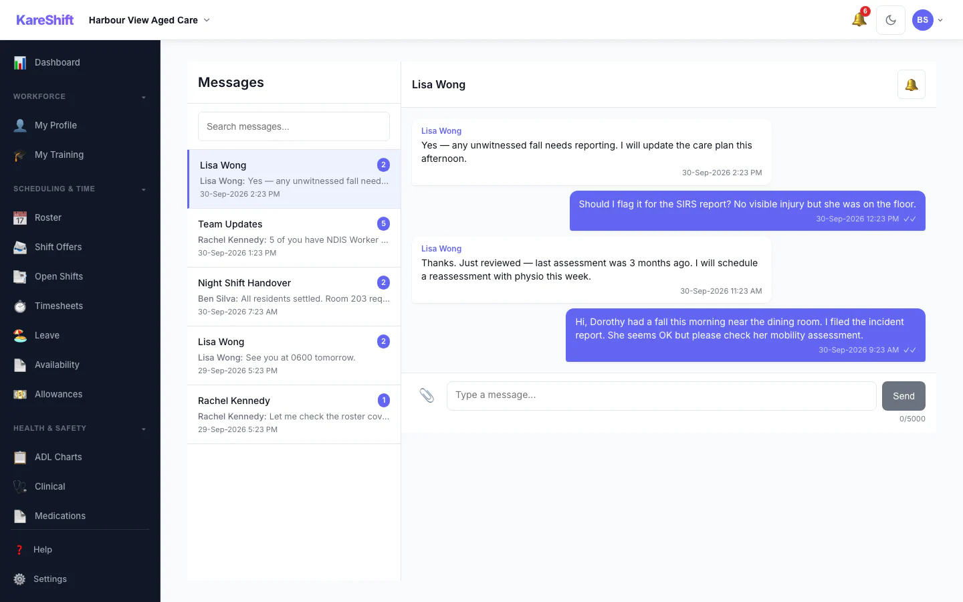Click the paperclip attachment icon

point(427,395)
